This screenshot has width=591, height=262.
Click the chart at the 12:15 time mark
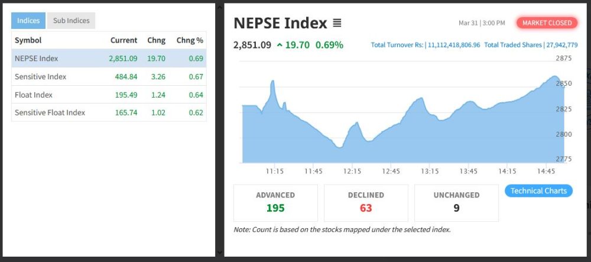352,142
